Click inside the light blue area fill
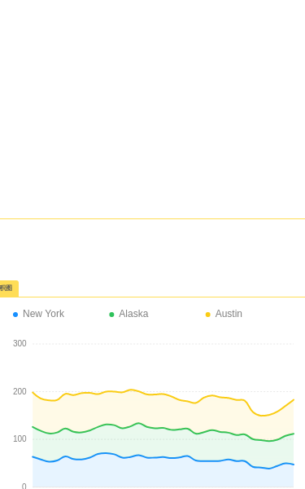Viewport: 305px width, 489px height. click(x=155, y=474)
